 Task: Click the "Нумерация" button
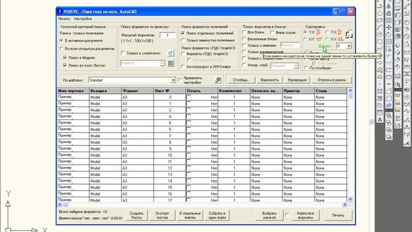(297, 80)
